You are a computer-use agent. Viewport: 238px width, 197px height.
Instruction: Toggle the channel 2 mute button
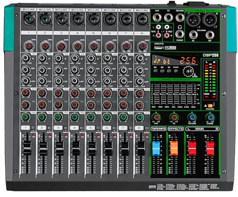click(x=50, y=128)
